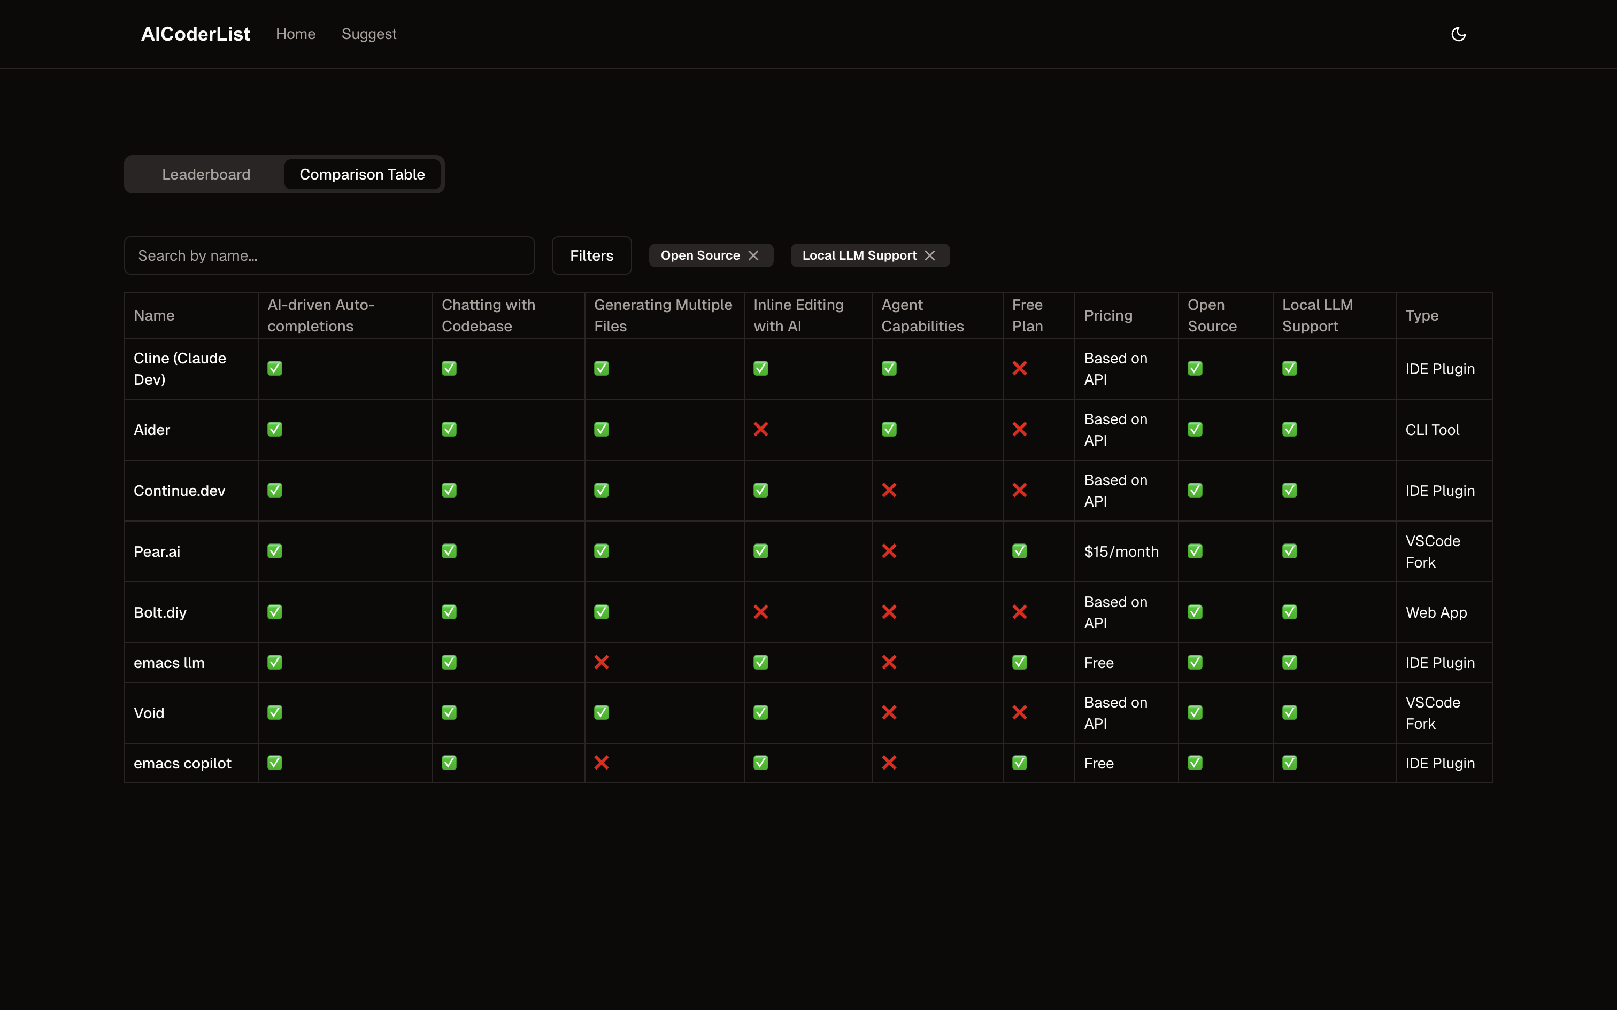Click emacs copilot's check under AI-driven Auto-completions
1617x1010 pixels.
tap(275, 763)
